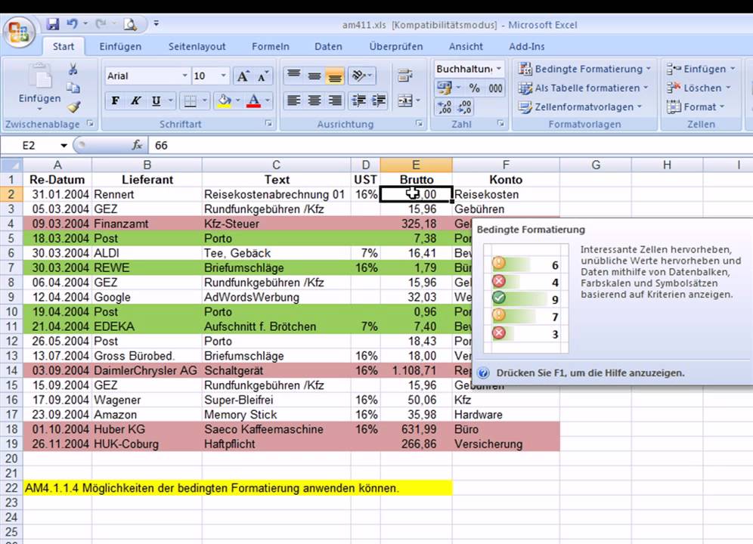Increase font size with large A
Image resolution: width=753 pixels, height=544 pixels.
pos(243,76)
